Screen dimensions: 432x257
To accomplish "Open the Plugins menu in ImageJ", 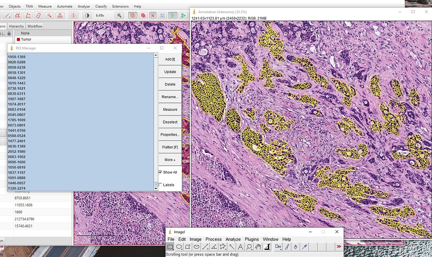I will coord(252,239).
